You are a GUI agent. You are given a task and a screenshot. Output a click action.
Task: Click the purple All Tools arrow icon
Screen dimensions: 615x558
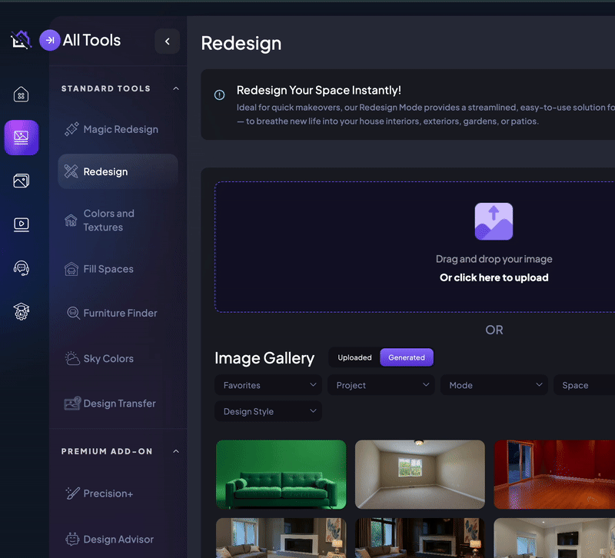click(50, 40)
